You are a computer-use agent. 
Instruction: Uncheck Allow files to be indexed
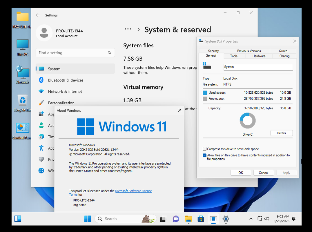(x=204, y=155)
